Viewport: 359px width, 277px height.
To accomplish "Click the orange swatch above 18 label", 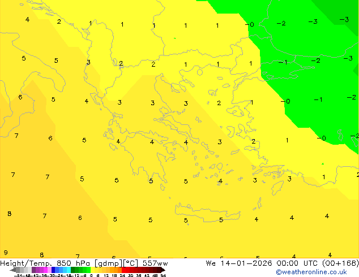I will pos(116,270).
